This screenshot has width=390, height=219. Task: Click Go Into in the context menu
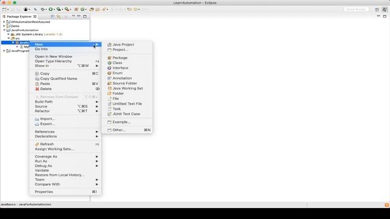coord(65,49)
